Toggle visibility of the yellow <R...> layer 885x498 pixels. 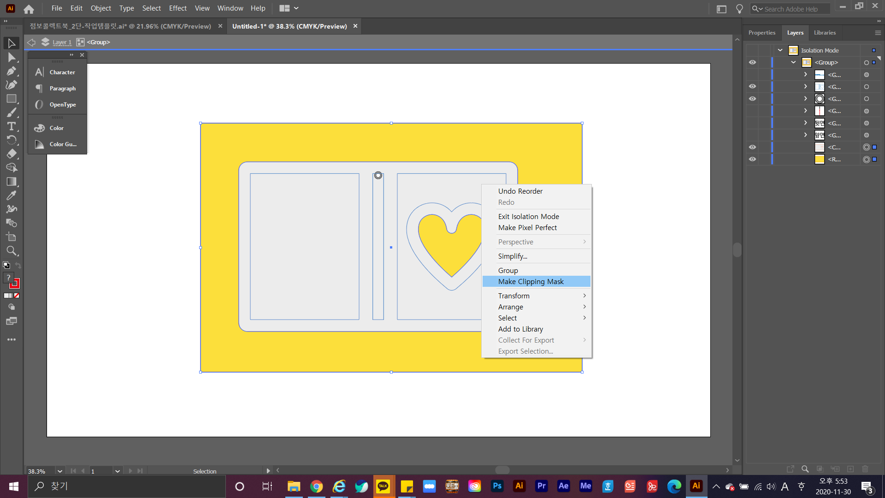[x=752, y=159]
